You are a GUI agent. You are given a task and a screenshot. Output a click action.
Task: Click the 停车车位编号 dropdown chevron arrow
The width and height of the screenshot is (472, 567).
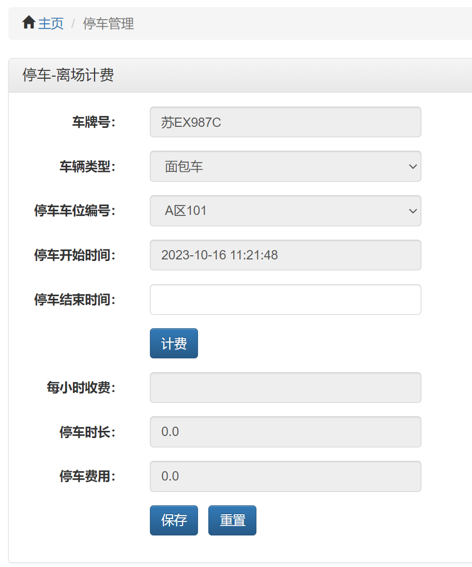(412, 211)
